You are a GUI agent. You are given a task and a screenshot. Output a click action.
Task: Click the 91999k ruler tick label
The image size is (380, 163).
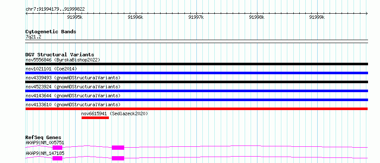click(317, 17)
